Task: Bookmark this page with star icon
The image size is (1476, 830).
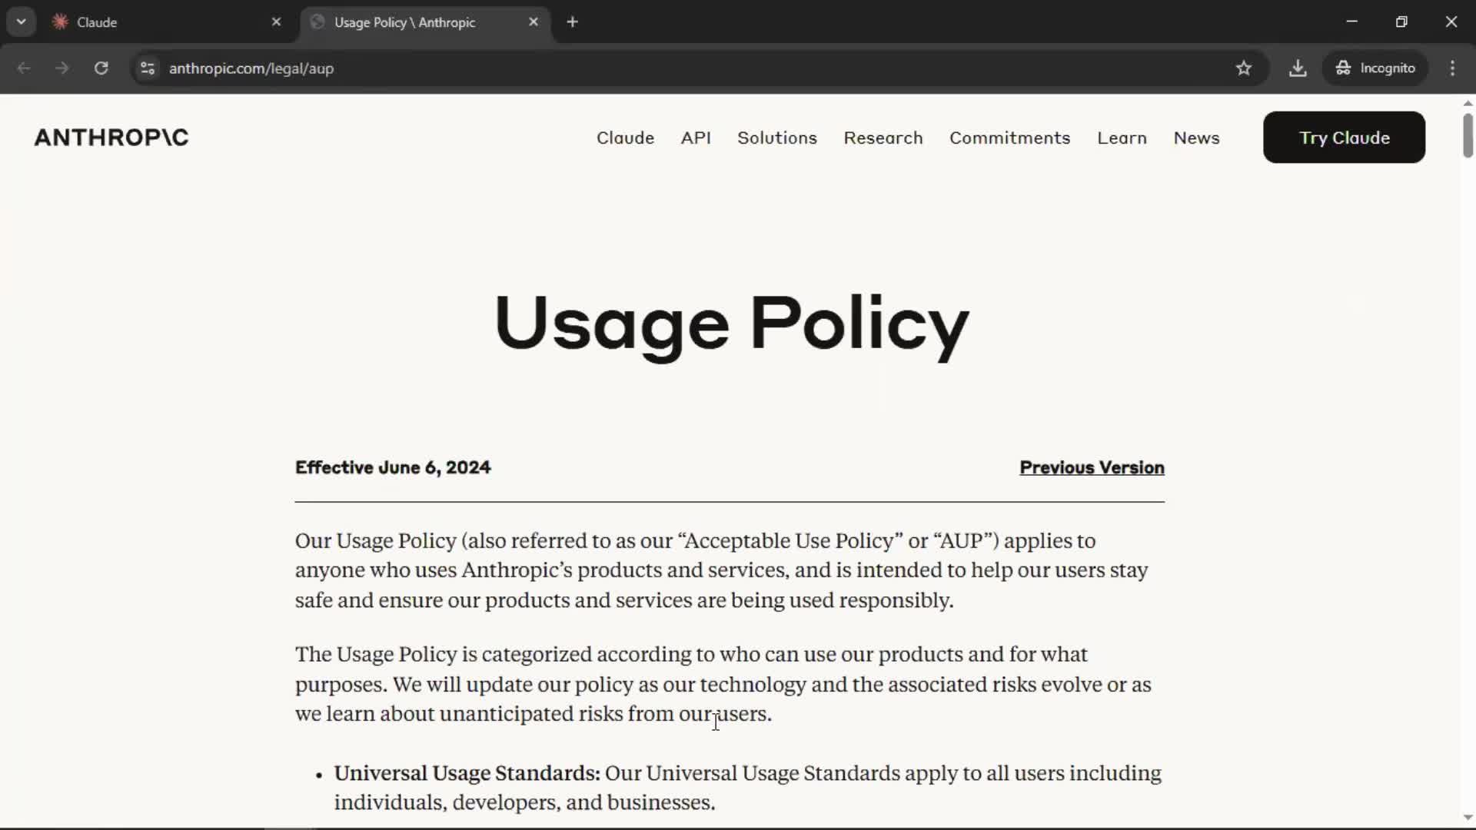Action: coord(1244,68)
